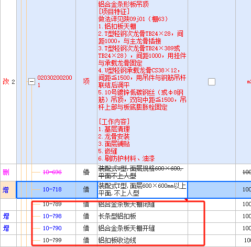The image size is (251, 247).
Task: Click the deleted 装配式U型 description cell
Action: [x=143, y=173]
